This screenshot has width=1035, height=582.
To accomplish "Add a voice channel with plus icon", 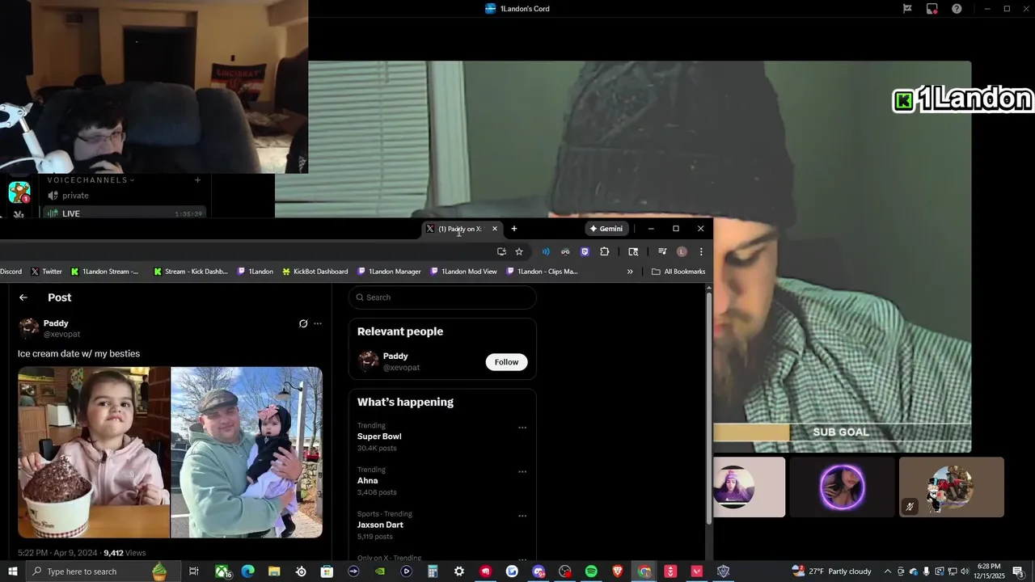I will (197, 180).
